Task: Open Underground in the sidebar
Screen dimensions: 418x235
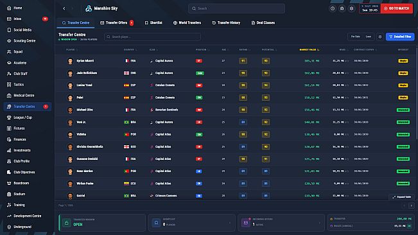Action: point(27,227)
